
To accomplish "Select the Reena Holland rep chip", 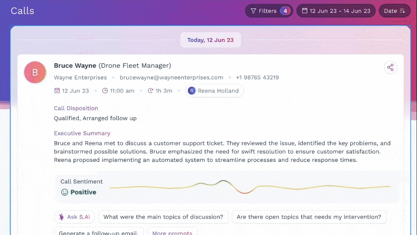I will point(214,91).
